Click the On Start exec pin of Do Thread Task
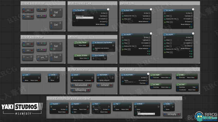This screenshot has height=122, width=218. coord(107,13)
